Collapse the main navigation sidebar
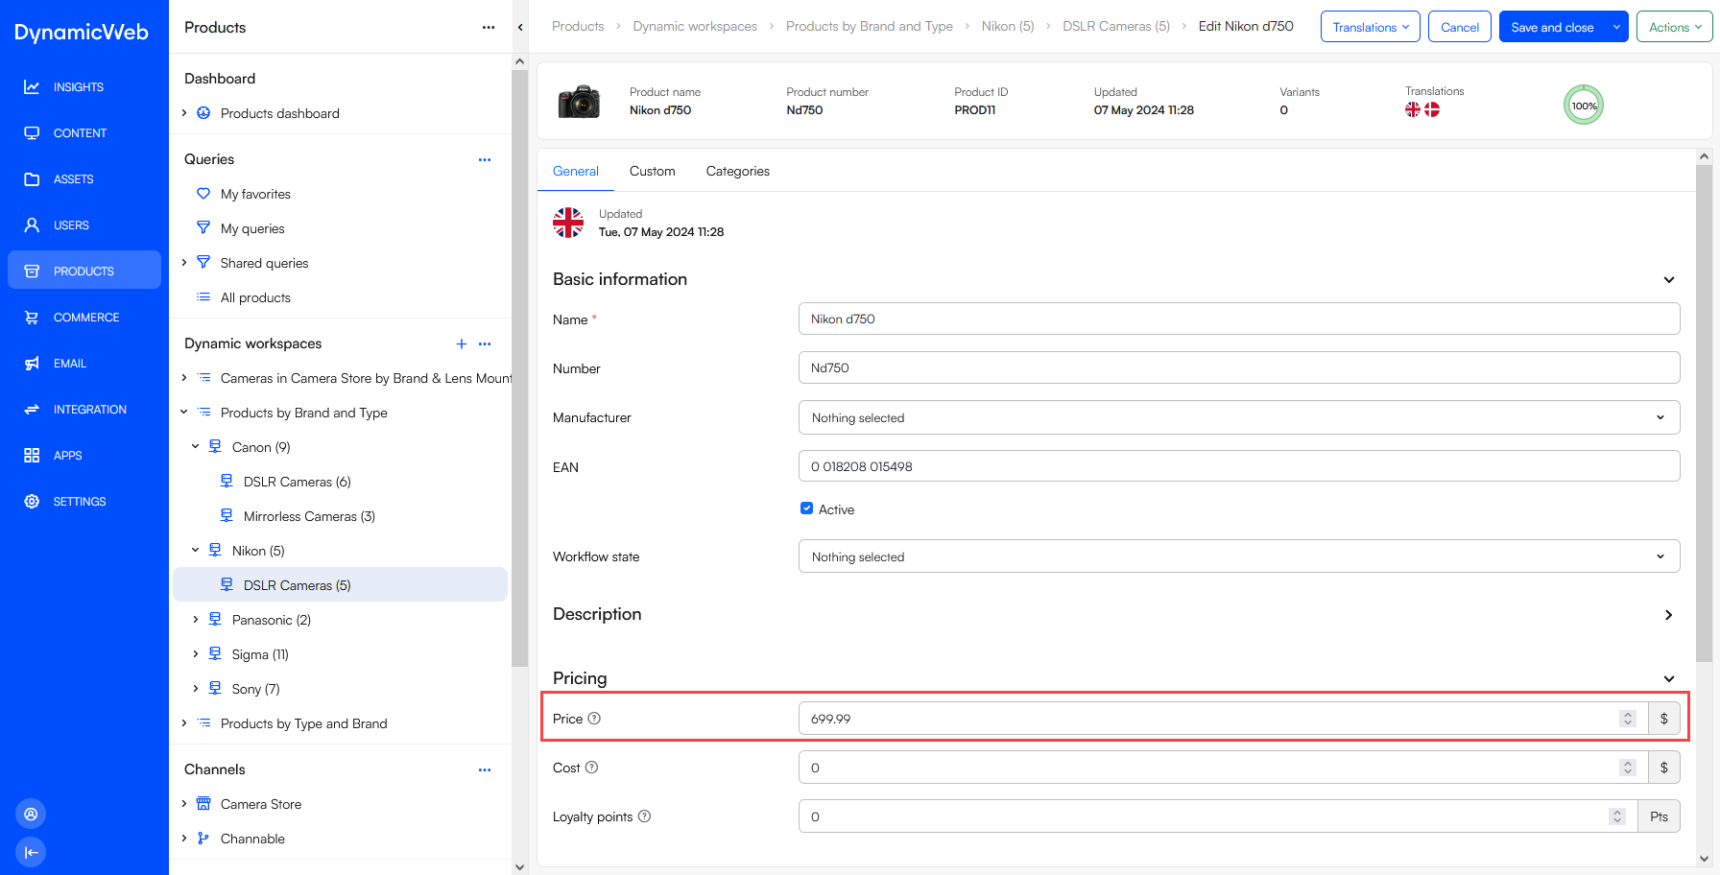The width and height of the screenshot is (1720, 875). 31,852
